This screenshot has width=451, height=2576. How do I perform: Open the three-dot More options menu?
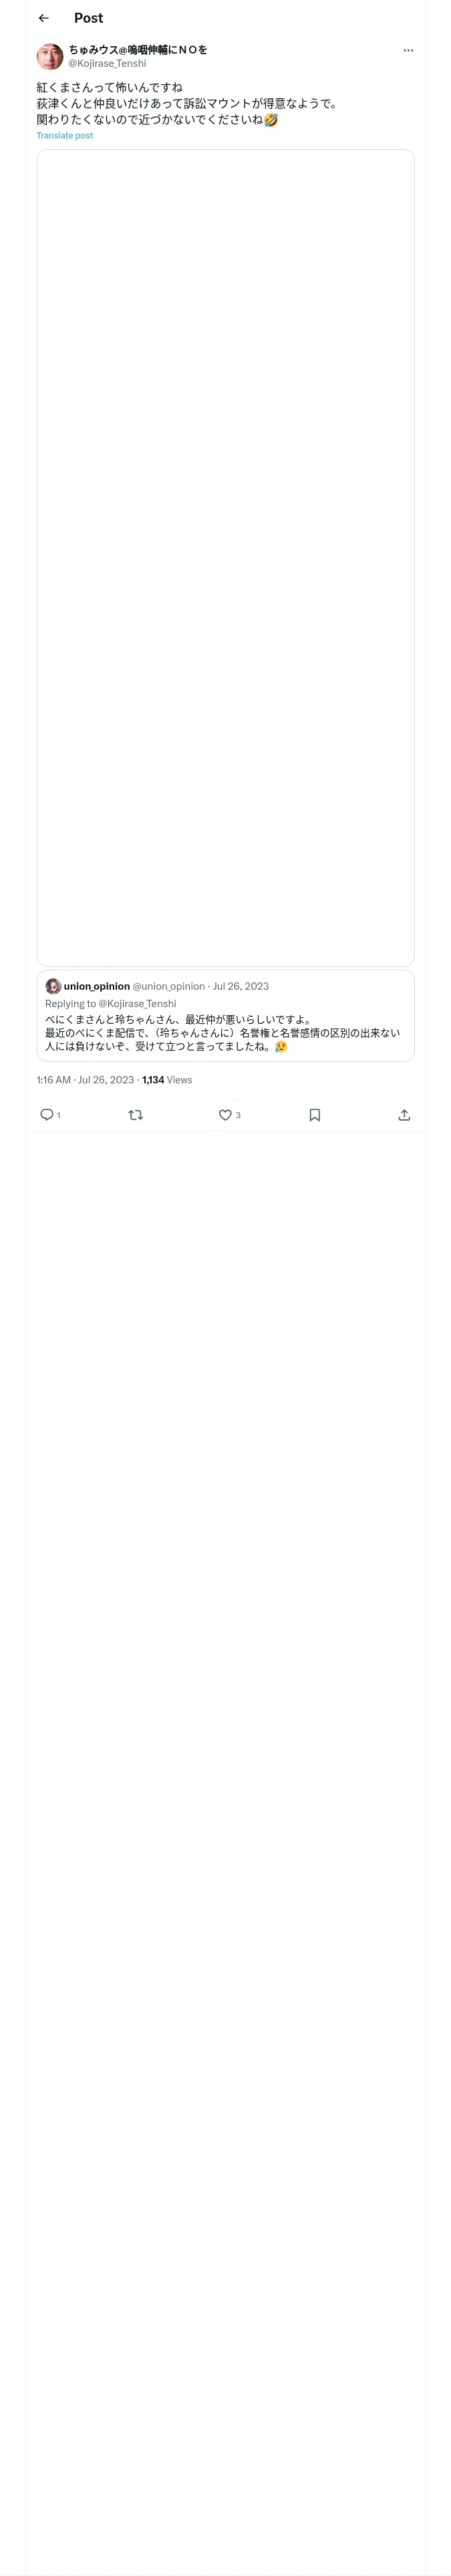pyautogui.click(x=408, y=50)
